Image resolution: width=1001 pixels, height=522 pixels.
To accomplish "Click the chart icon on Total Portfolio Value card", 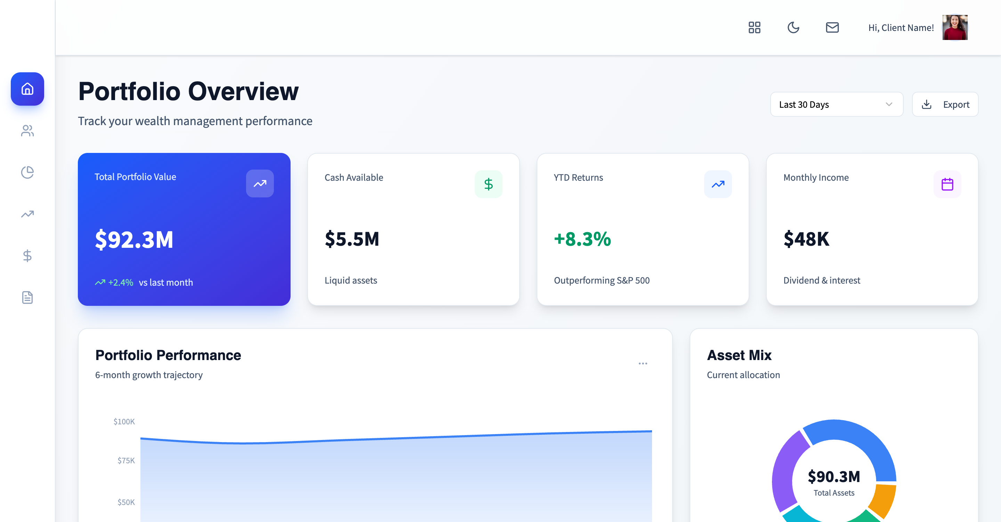I will pos(260,183).
